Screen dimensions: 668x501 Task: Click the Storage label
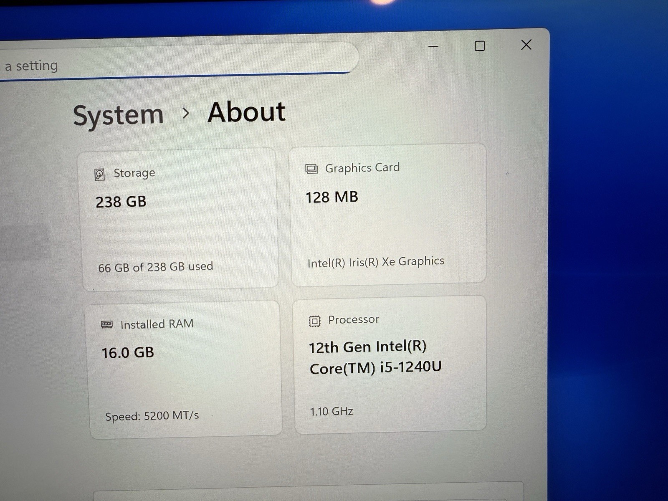click(134, 173)
